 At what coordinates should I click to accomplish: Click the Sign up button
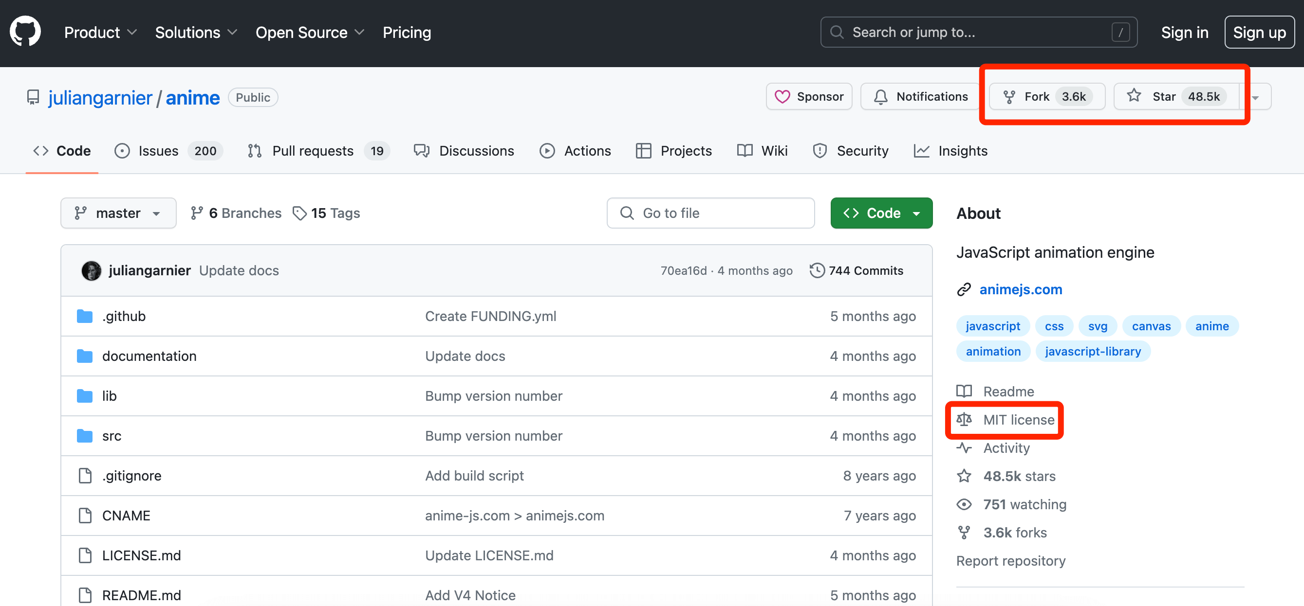pyautogui.click(x=1259, y=33)
